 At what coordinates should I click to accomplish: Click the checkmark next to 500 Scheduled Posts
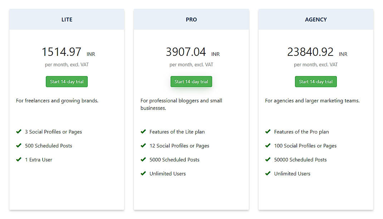click(19, 146)
